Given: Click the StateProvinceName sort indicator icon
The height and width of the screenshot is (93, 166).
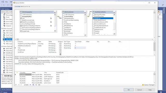Looking at the screenshot, I should click(x=51, y=22).
